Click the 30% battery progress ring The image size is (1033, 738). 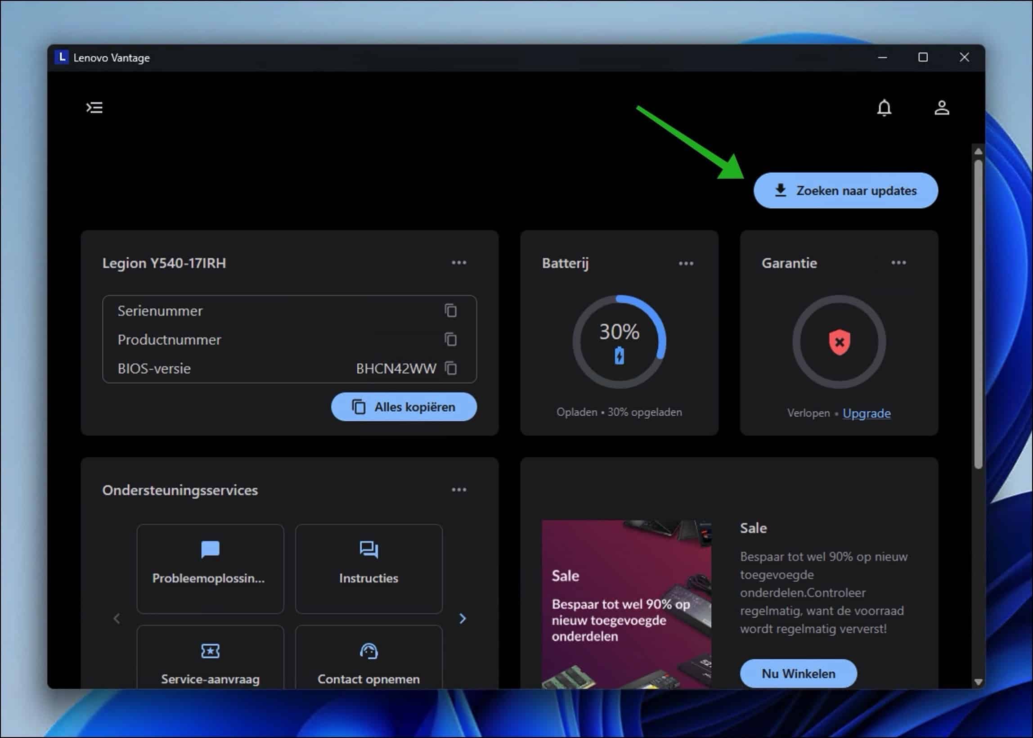[x=619, y=338]
